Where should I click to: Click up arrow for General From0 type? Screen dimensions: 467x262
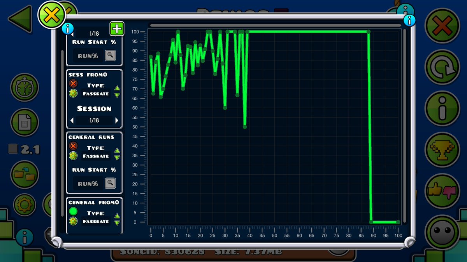tap(117, 216)
